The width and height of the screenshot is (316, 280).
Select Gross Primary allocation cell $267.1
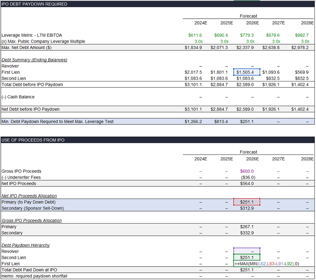(x=247, y=227)
